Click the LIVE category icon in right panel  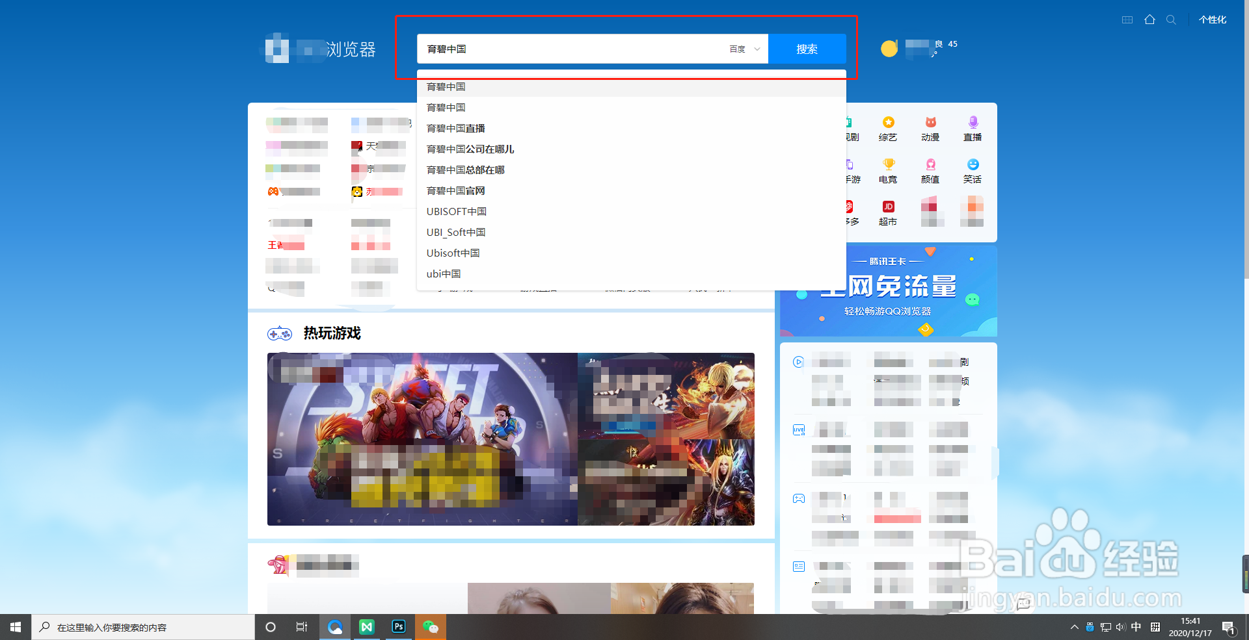pos(799,430)
